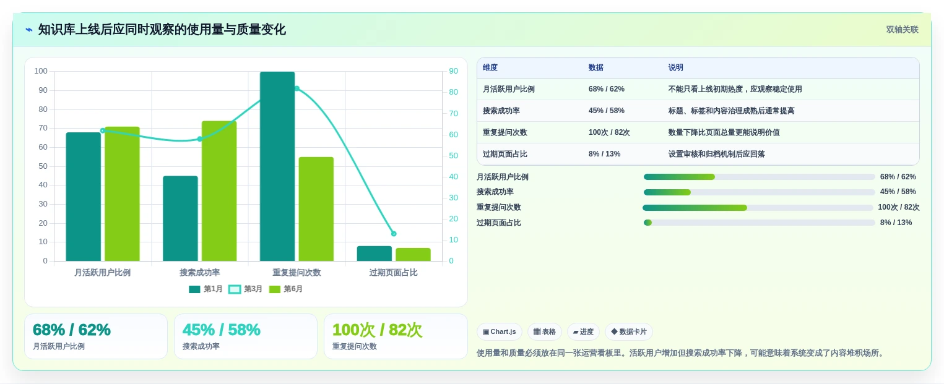The width and height of the screenshot is (944, 384).
Task: Toggle the 第6月 legend swatch
Action: (x=275, y=289)
